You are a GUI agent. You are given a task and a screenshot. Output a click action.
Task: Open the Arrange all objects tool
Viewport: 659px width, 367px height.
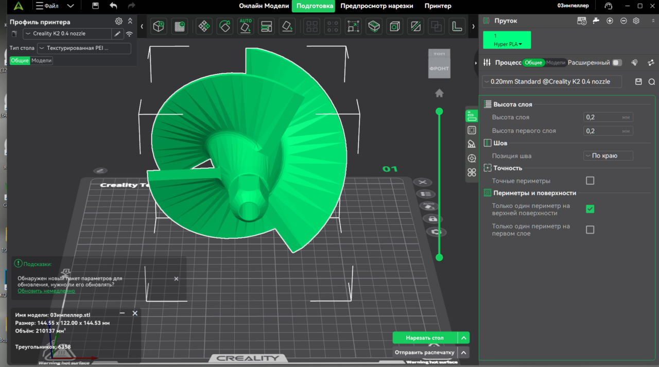(x=267, y=26)
